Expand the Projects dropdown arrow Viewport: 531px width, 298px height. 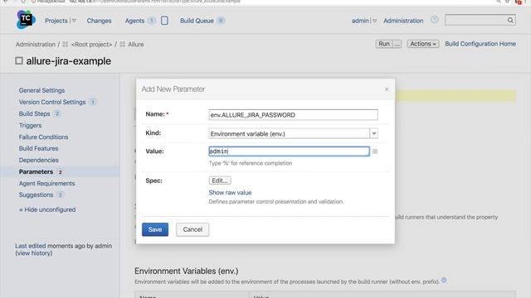[x=74, y=21]
